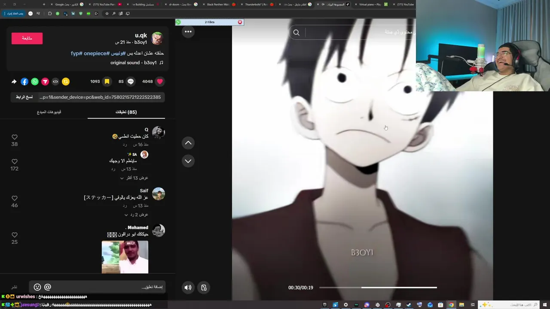Click the @ mention icon in comment box
This screenshot has height=309, width=550.
pos(48,287)
